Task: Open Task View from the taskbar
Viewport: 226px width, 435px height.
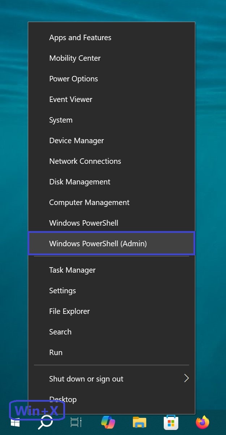Action: [76, 422]
